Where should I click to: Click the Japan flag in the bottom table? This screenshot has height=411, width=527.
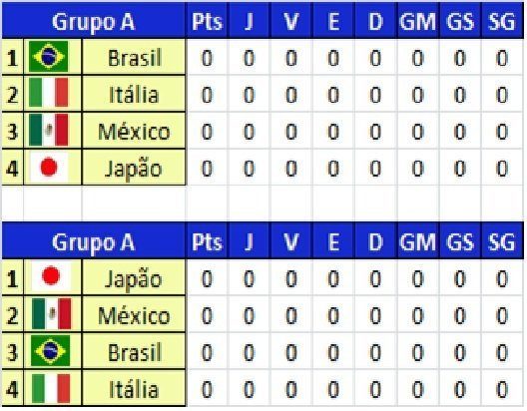(x=51, y=276)
